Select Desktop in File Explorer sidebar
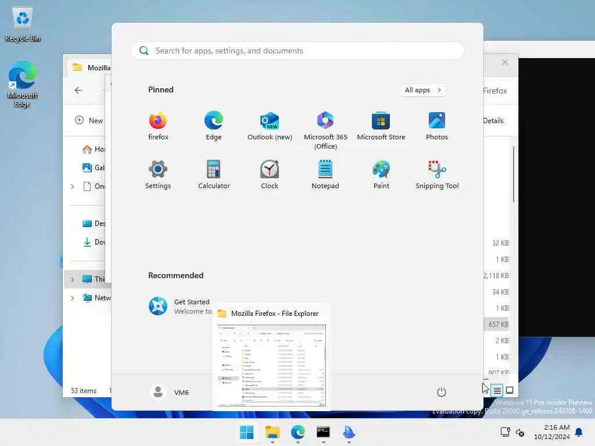The width and height of the screenshot is (595, 446). pyautogui.click(x=94, y=224)
